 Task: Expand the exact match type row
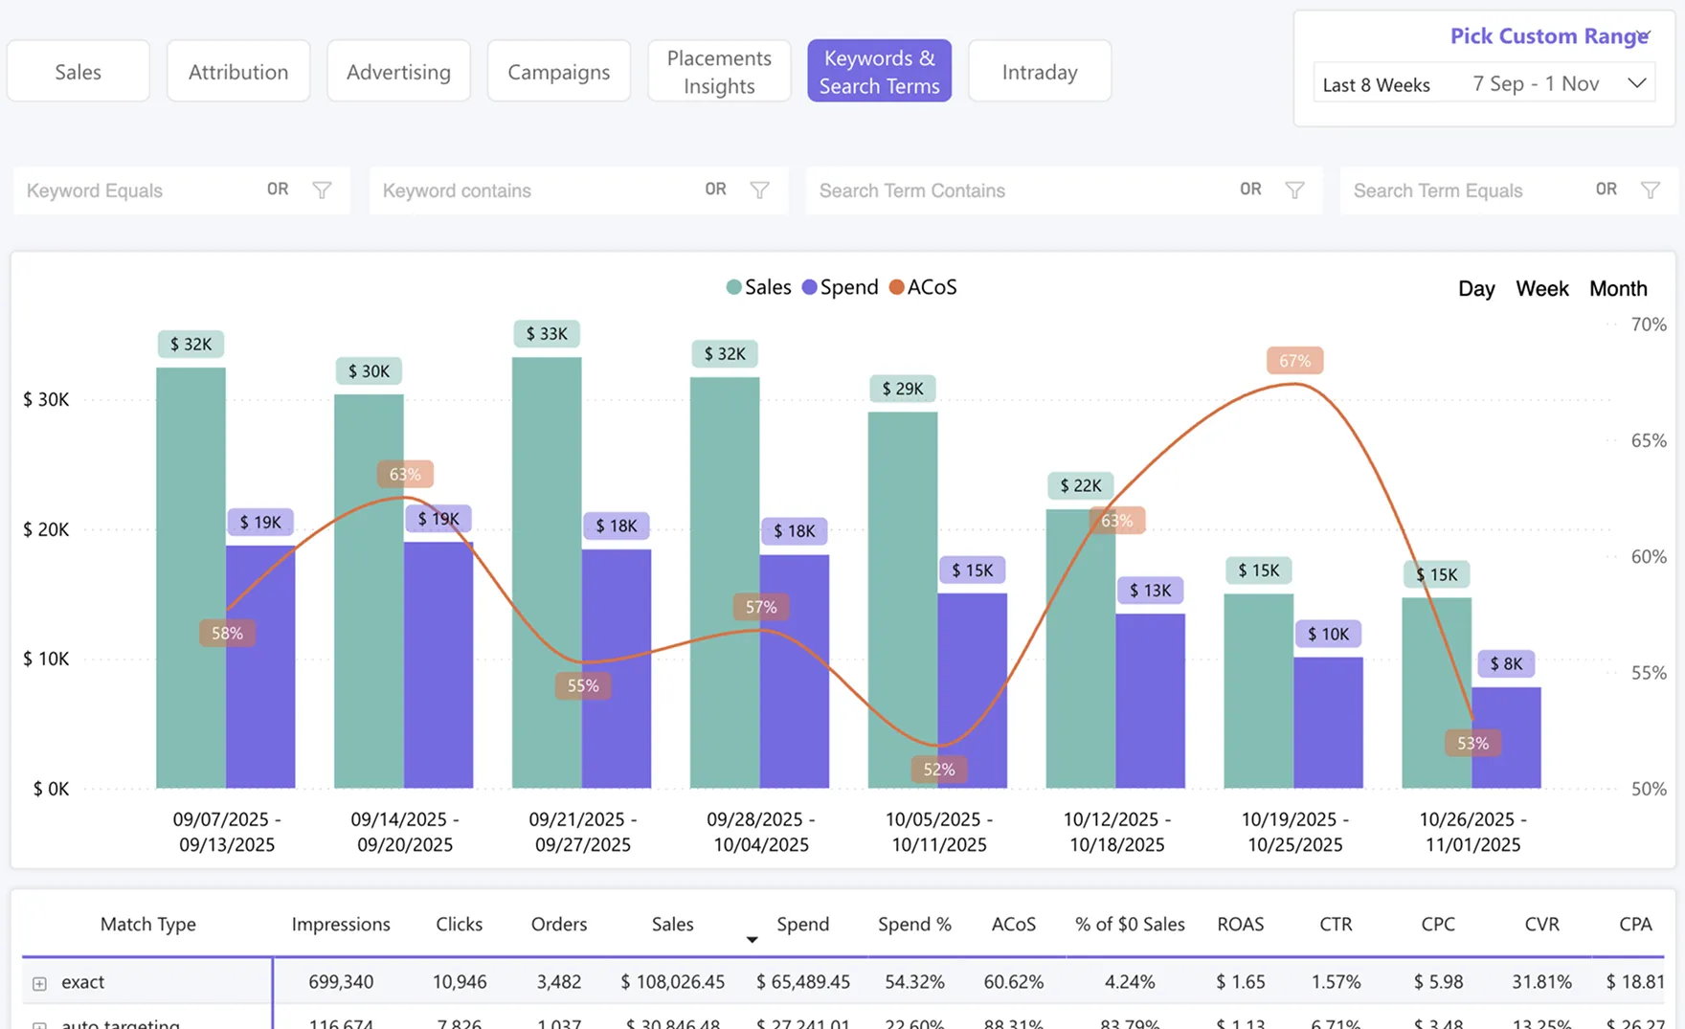pyautogui.click(x=39, y=983)
